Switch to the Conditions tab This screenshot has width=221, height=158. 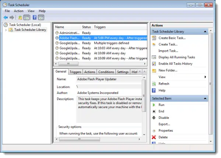click(x=106, y=72)
